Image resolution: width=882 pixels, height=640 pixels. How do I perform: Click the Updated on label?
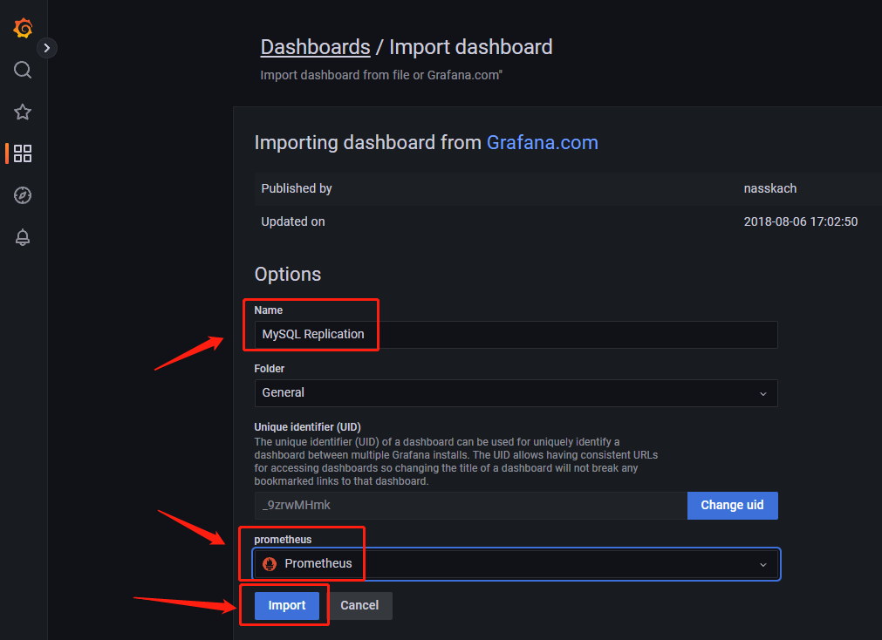coord(293,221)
